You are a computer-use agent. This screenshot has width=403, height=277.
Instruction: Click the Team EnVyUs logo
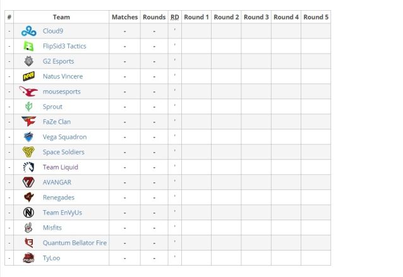(28, 213)
